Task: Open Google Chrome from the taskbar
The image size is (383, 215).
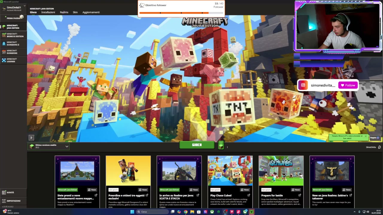Action: coord(186,212)
